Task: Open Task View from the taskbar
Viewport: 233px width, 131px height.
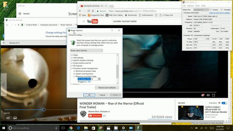Action: tap(63, 128)
